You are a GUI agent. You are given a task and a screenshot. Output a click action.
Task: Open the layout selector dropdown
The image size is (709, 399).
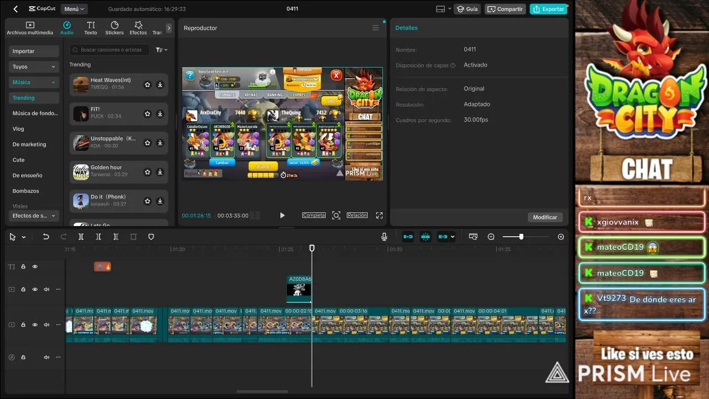pos(444,9)
